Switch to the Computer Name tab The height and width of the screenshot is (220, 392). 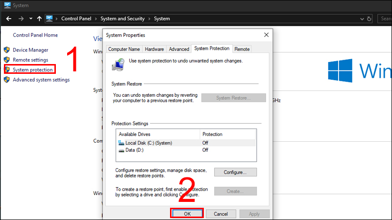coord(124,49)
